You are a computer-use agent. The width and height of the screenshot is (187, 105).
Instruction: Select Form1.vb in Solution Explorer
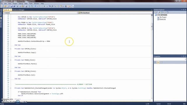point(162,19)
